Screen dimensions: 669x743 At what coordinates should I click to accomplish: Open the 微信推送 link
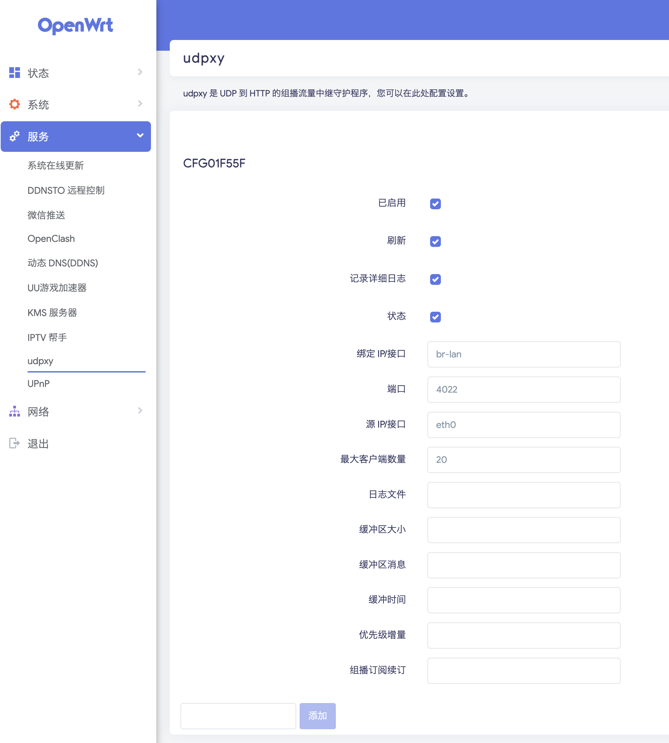click(x=46, y=215)
